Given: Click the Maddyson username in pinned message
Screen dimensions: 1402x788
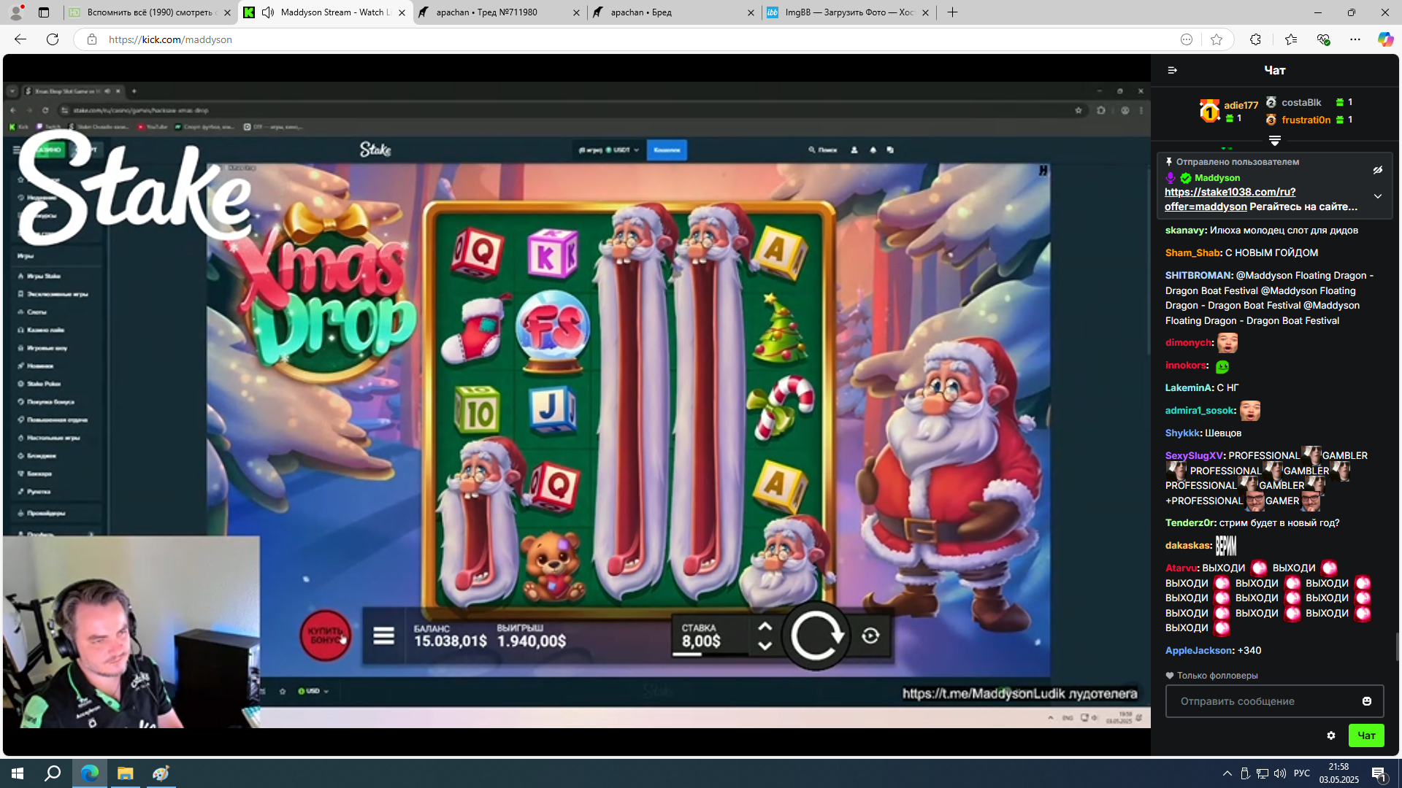Looking at the screenshot, I should click(x=1217, y=178).
